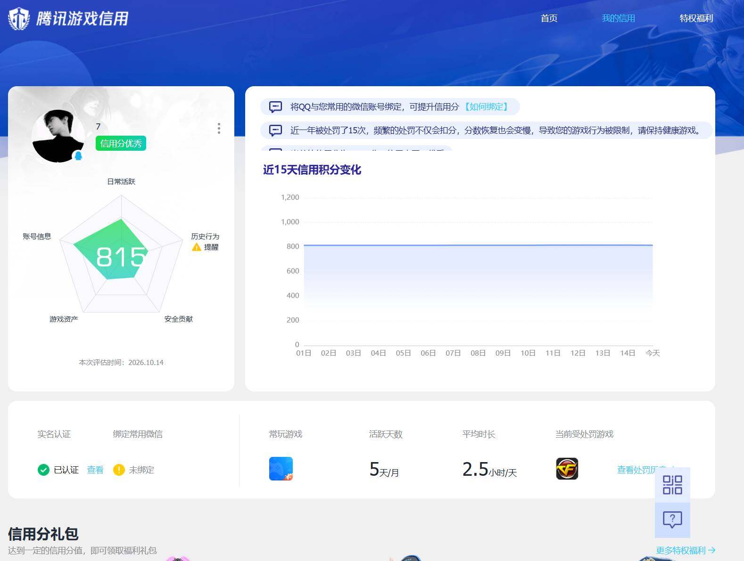This screenshot has width=744, height=561.
Task: Click the user profile avatar
Action: pyautogui.click(x=58, y=136)
